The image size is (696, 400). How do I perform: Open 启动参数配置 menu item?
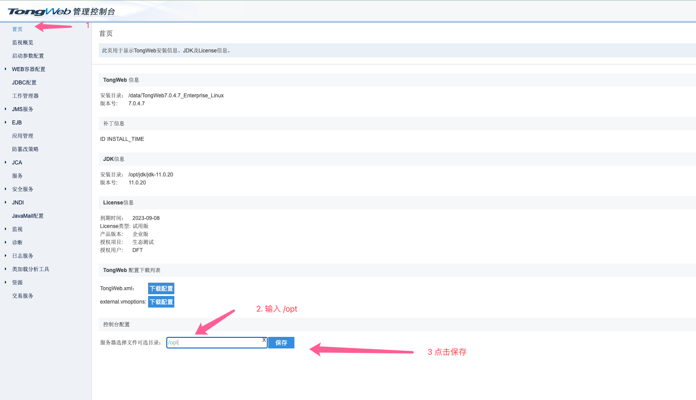[x=28, y=56]
